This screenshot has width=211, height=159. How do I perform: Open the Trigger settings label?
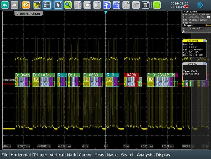point(188,25)
